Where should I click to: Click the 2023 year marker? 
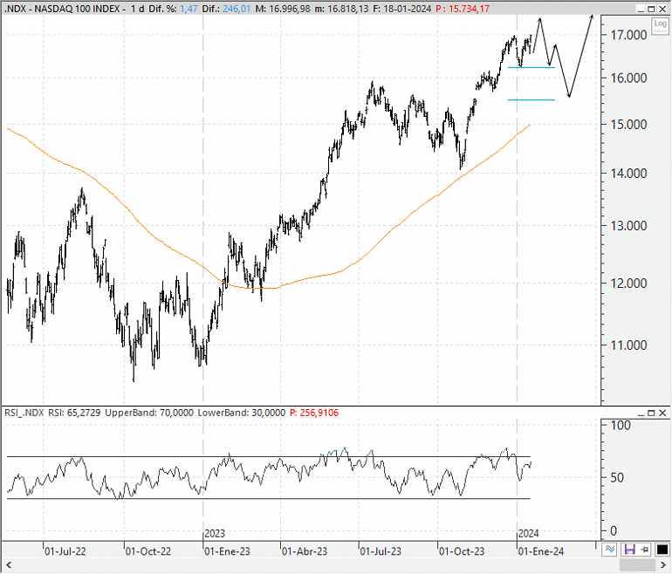point(215,534)
